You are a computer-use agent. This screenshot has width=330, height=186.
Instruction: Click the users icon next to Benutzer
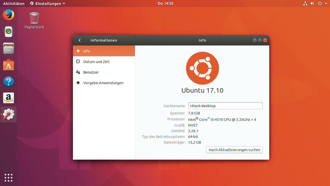coord(78,72)
